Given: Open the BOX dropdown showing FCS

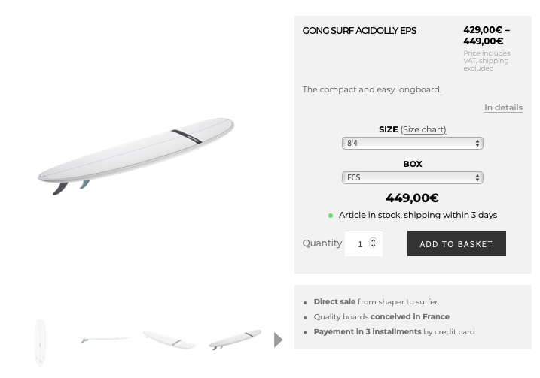Looking at the screenshot, I should tap(412, 177).
